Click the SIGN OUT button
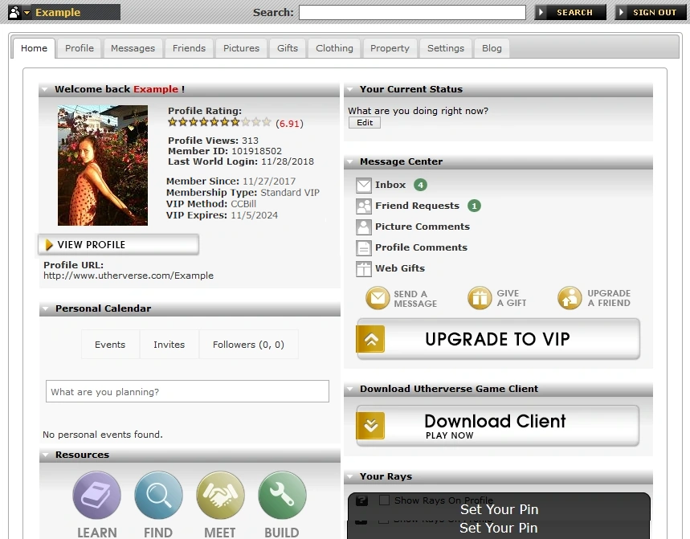The width and height of the screenshot is (690, 539). click(x=650, y=12)
